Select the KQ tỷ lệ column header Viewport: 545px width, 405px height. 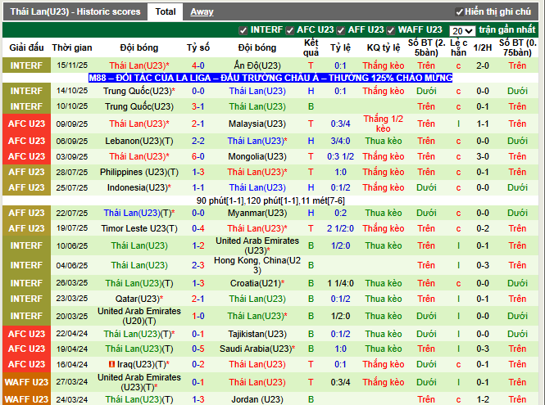[384, 47]
